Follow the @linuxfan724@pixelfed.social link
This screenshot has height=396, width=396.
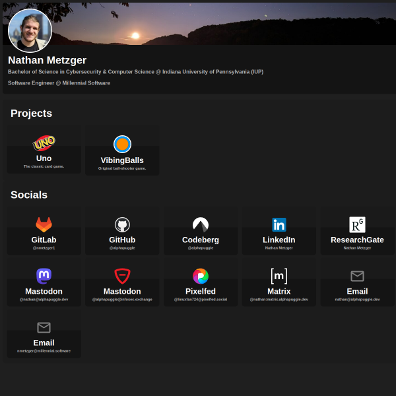pyautogui.click(x=201, y=300)
